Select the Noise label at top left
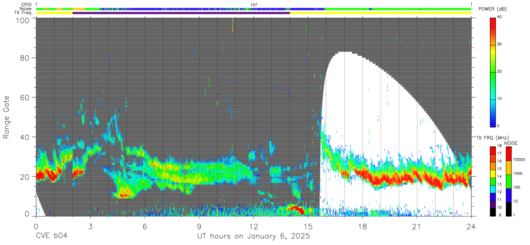The image size is (530, 245). (x=26, y=9)
